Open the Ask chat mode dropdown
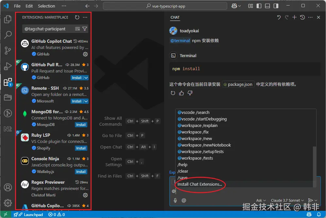This screenshot has height=218, width=326. coord(261,200)
